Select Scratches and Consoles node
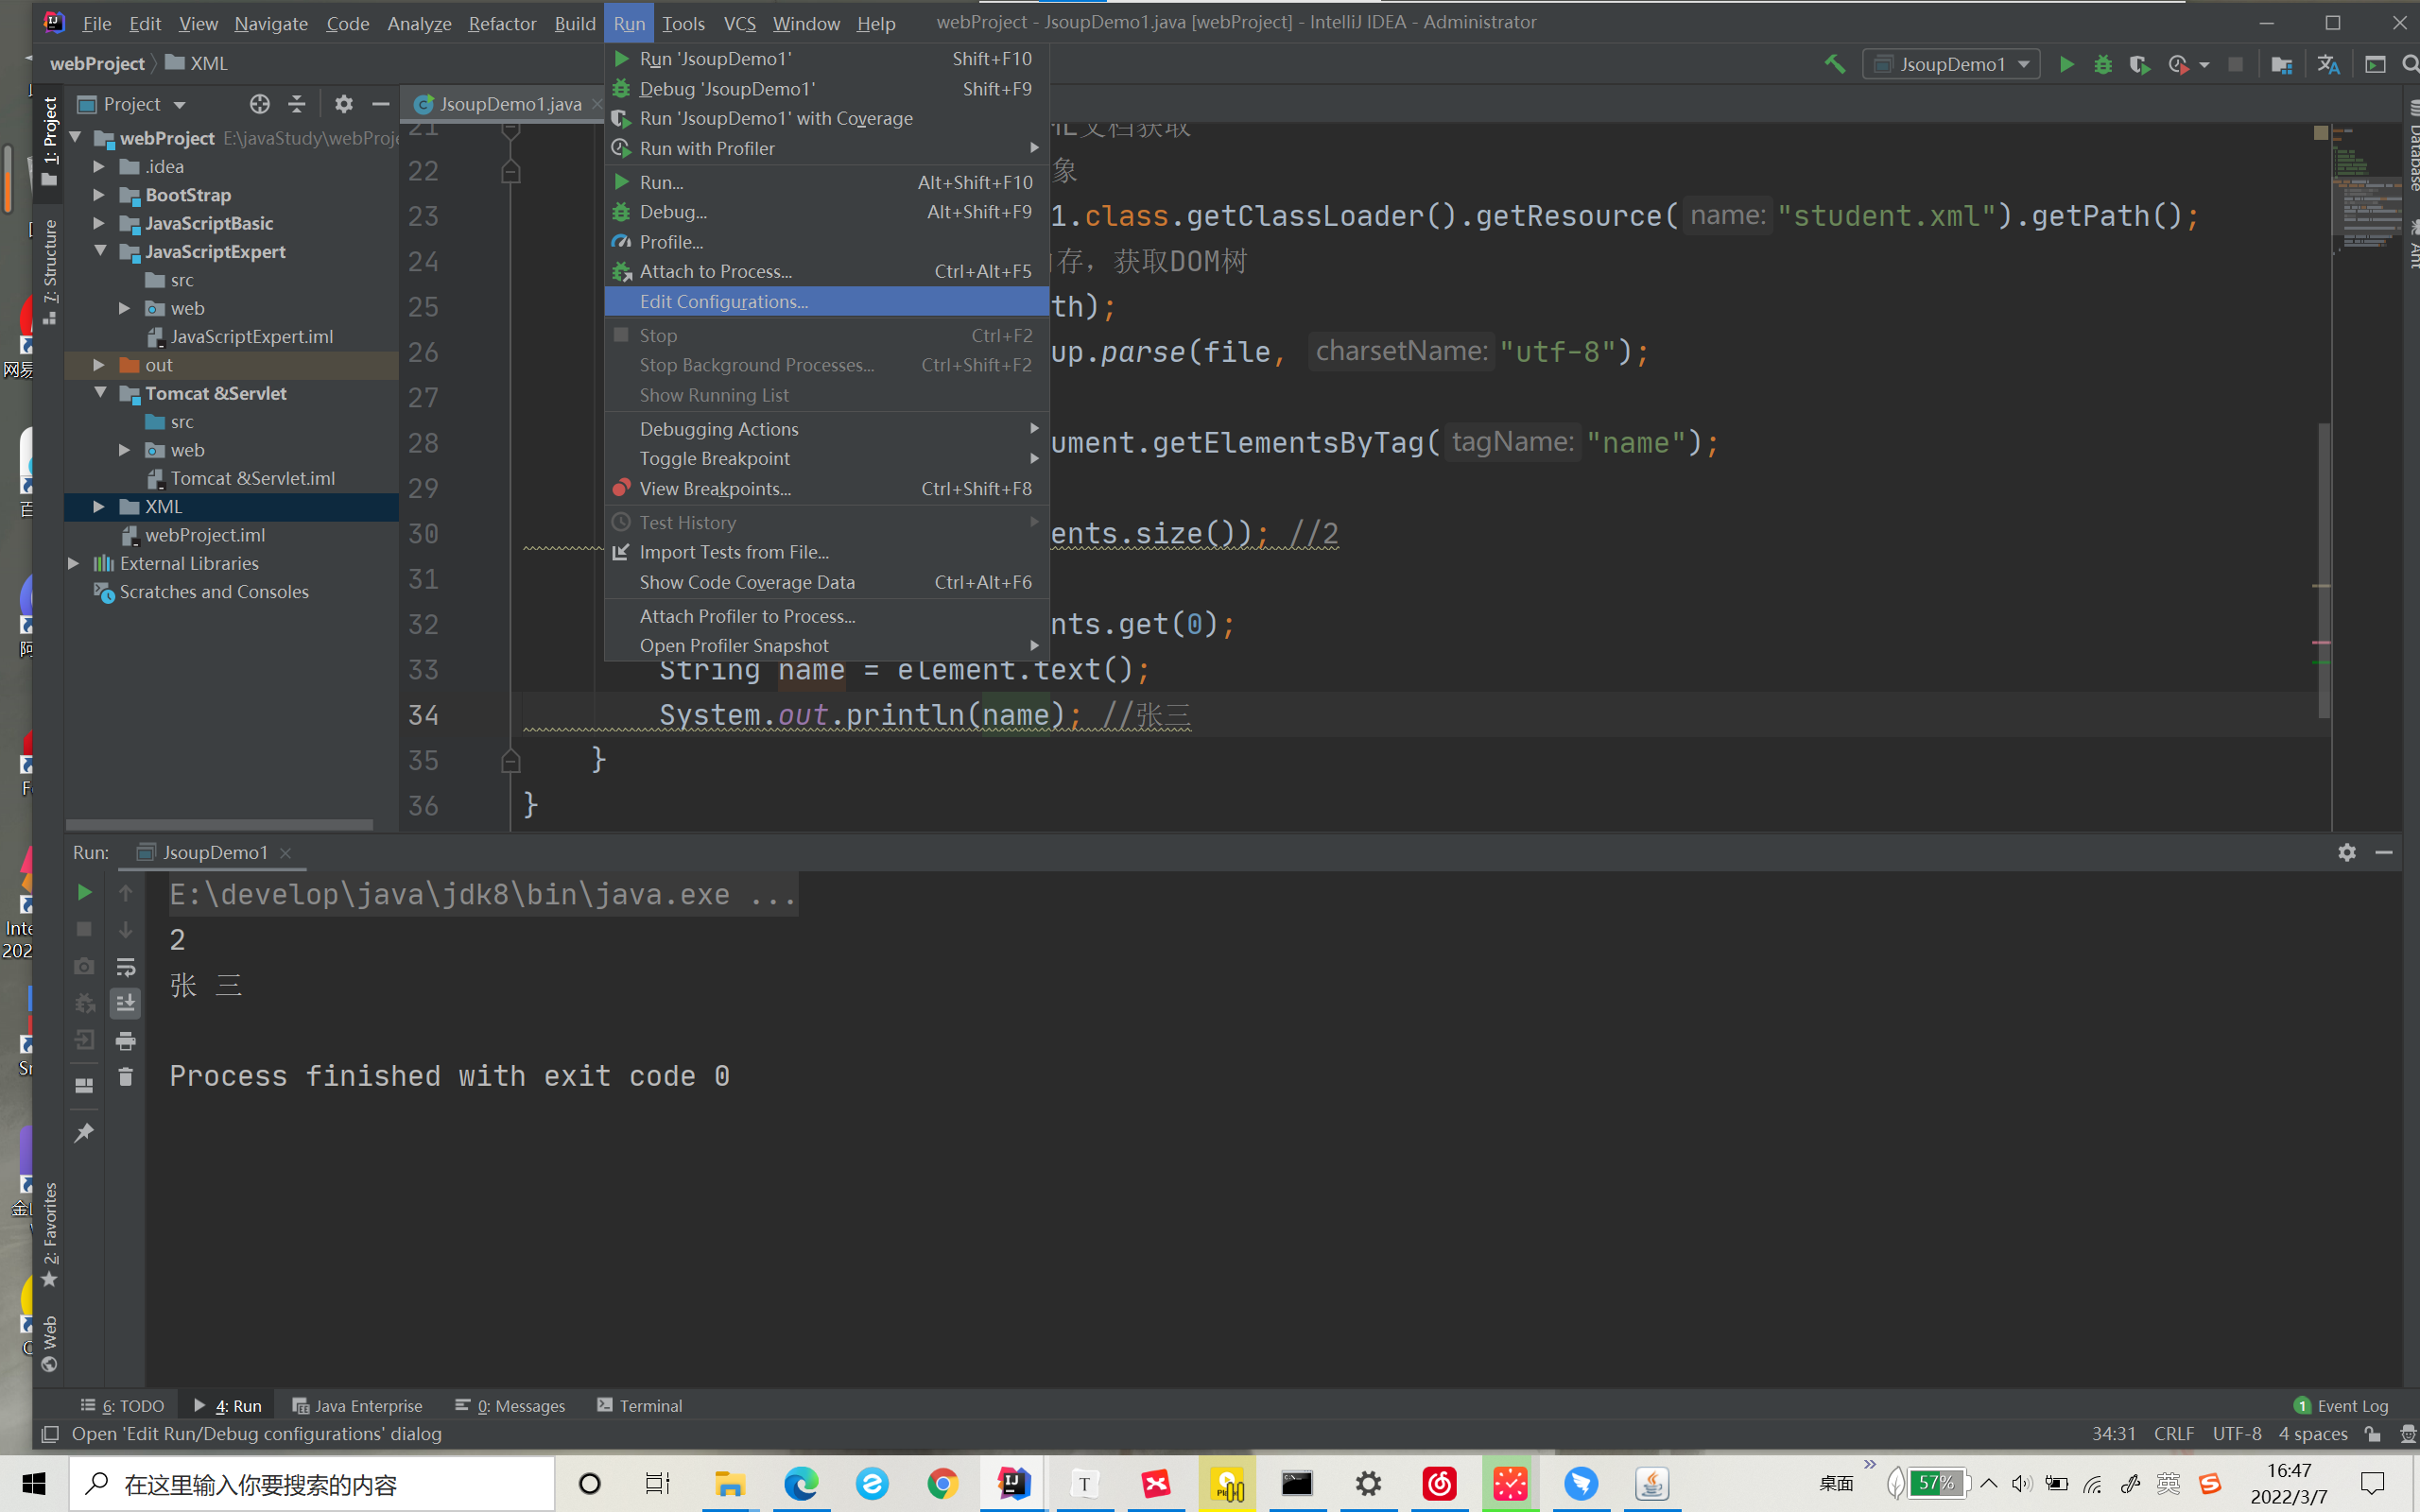 [x=214, y=592]
